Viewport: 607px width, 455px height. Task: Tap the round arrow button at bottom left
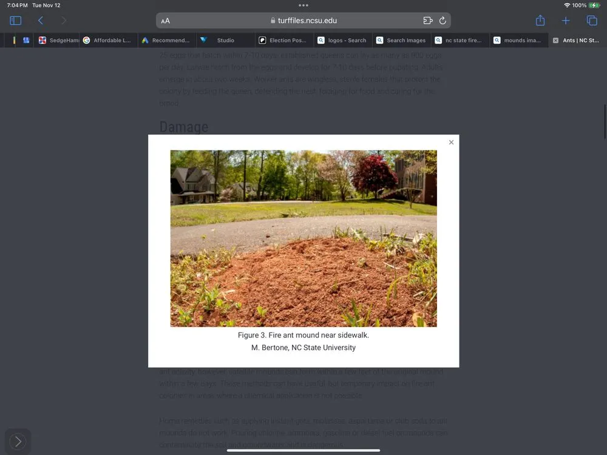[18, 442]
